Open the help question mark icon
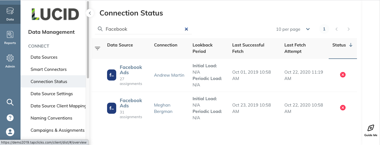The width and height of the screenshot is (380, 145). (10, 118)
